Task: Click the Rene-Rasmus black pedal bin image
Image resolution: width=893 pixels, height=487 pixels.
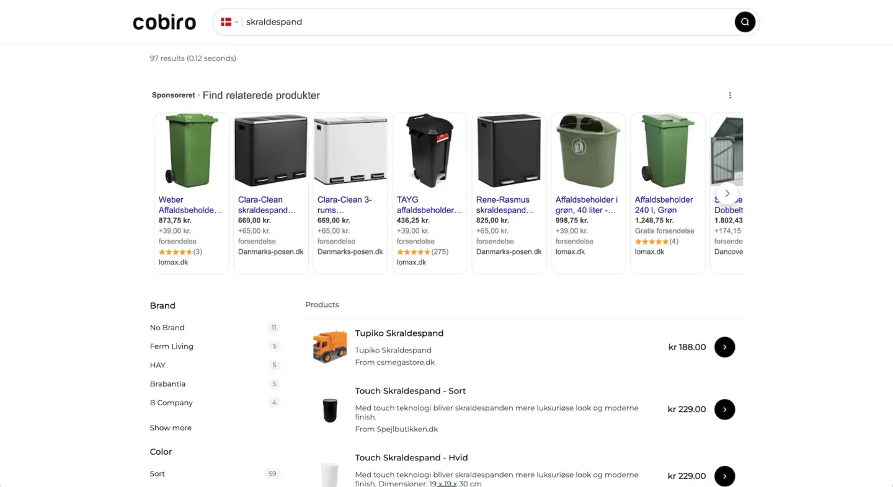Action: 509,151
